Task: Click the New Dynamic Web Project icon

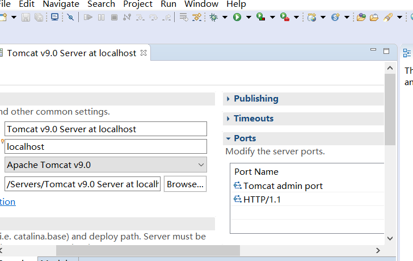Action: click(311, 18)
